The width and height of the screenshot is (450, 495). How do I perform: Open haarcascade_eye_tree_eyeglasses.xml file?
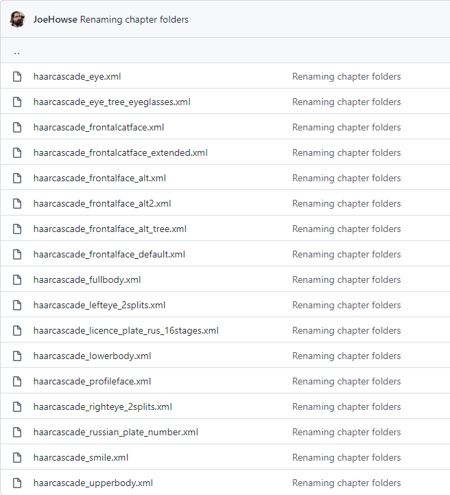pyautogui.click(x=112, y=102)
